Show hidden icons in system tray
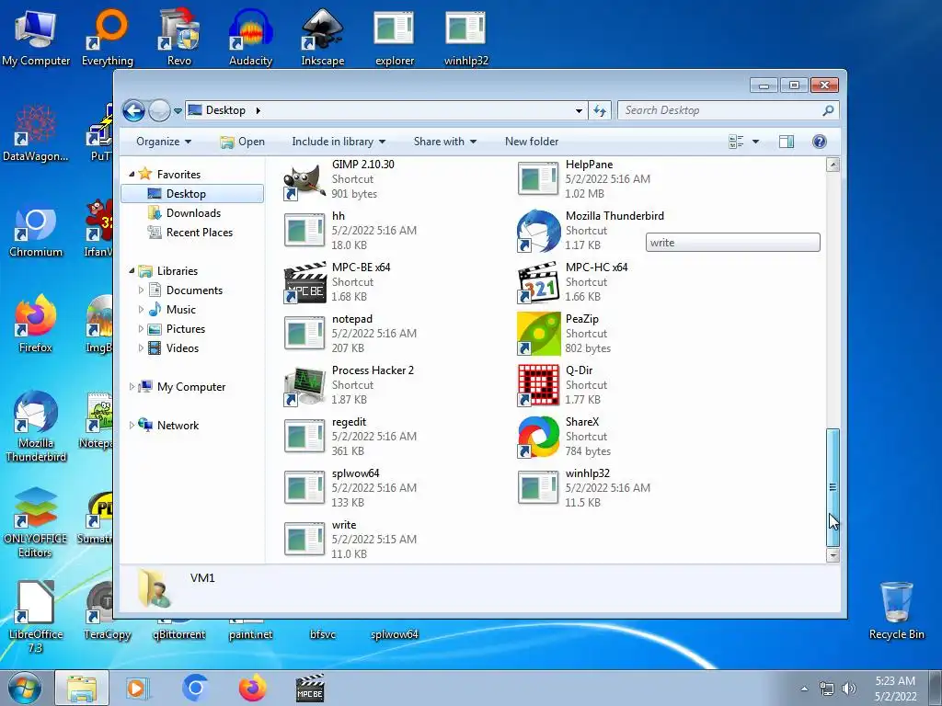Image resolution: width=942 pixels, height=706 pixels. [x=804, y=689]
